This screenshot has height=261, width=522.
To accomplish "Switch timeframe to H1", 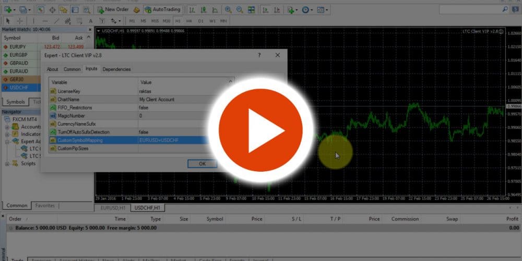I will (178, 21).
